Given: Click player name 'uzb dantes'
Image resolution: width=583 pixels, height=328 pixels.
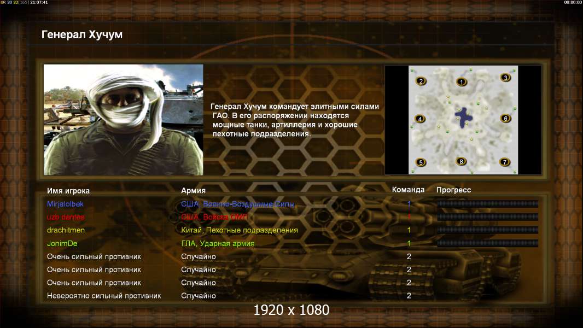Looking at the screenshot, I should [66, 217].
